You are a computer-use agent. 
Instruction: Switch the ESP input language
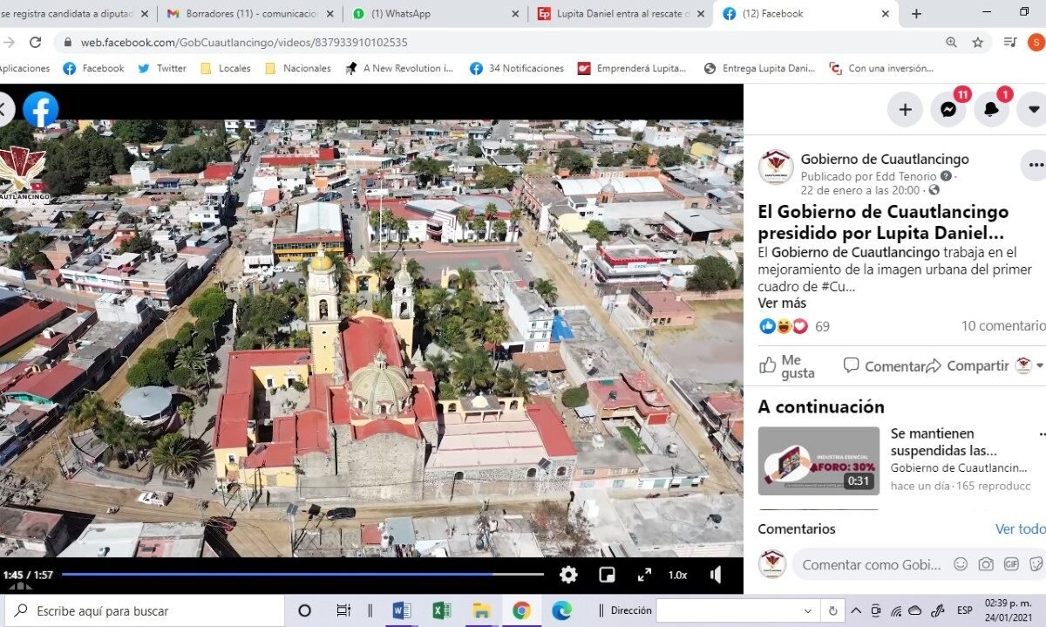click(965, 610)
